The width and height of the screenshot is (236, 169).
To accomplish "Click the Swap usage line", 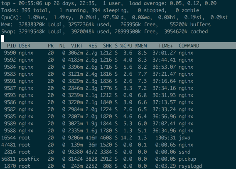I will click(x=104, y=32).
